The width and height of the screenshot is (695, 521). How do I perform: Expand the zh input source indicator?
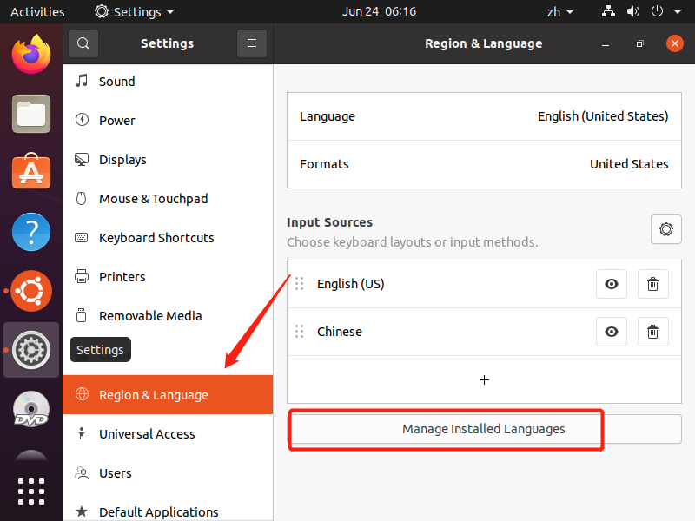point(559,12)
